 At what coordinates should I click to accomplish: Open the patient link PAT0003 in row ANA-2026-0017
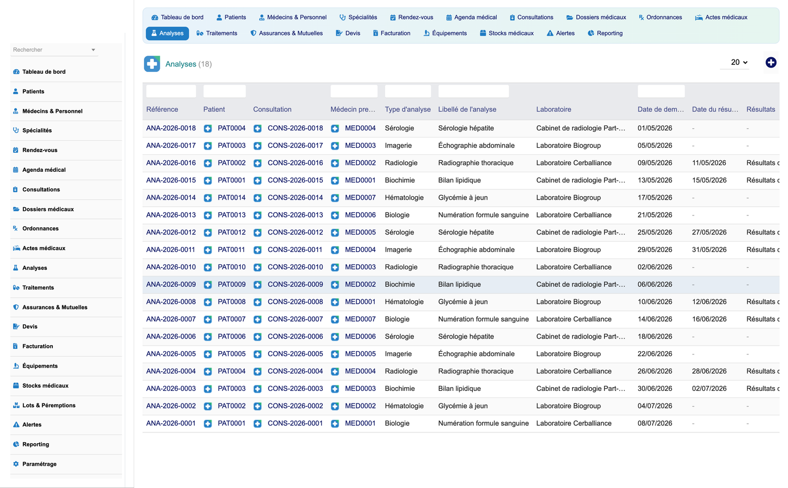231,146
